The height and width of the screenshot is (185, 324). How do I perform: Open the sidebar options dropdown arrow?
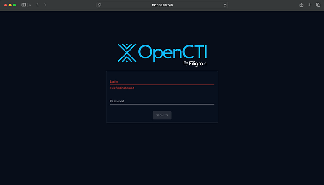30,5
